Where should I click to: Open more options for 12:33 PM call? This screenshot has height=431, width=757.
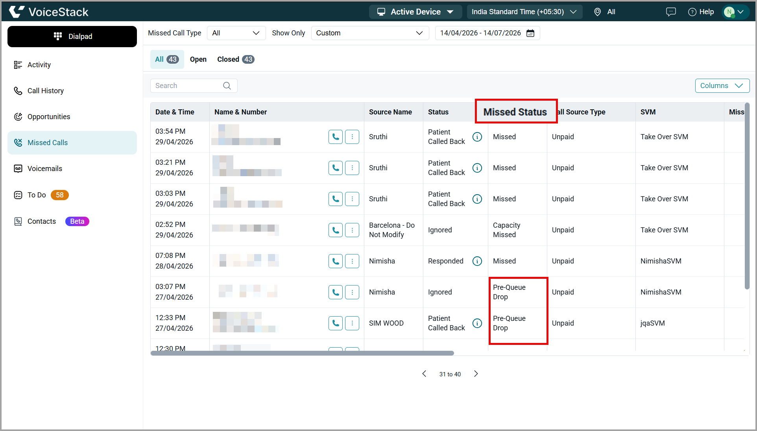pos(352,323)
